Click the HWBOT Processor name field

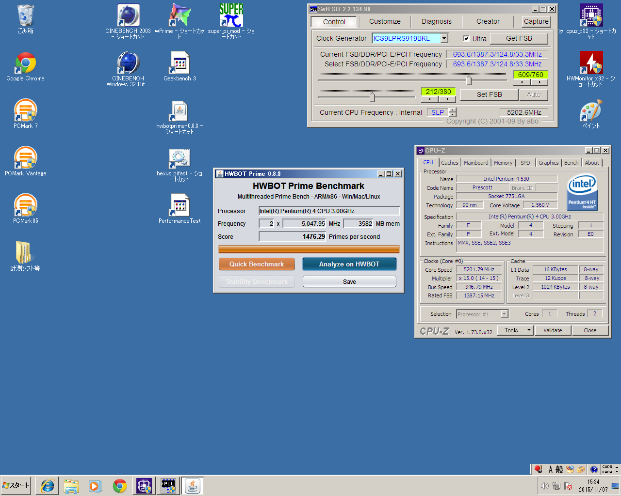click(329, 211)
